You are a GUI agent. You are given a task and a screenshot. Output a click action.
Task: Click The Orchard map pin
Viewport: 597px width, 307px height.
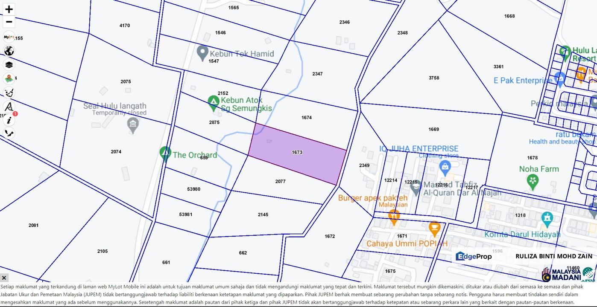coord(165,153)
